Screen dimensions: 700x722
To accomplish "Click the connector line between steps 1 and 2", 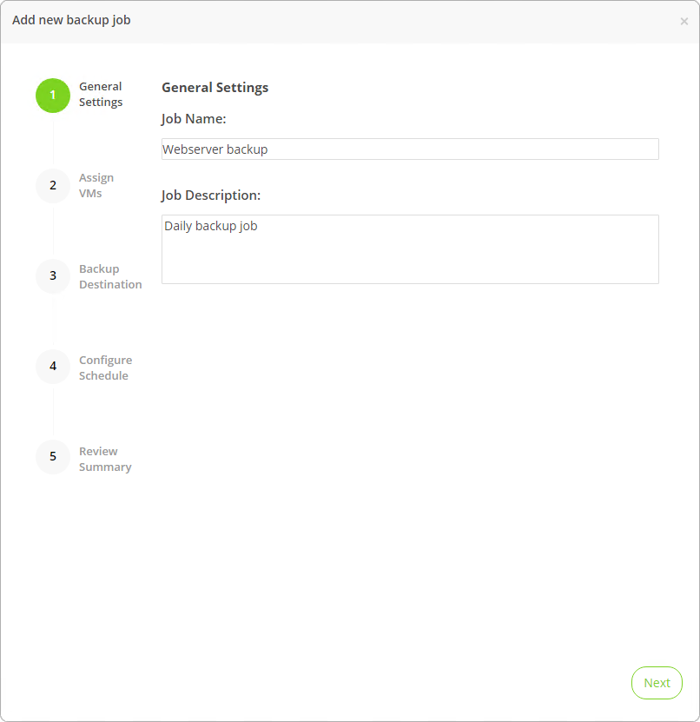I will pos(53,141).
